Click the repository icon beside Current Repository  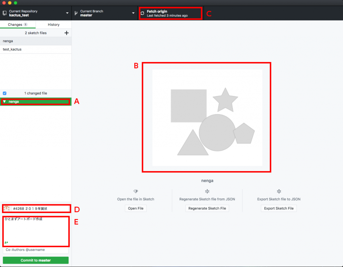coord(5,13)
